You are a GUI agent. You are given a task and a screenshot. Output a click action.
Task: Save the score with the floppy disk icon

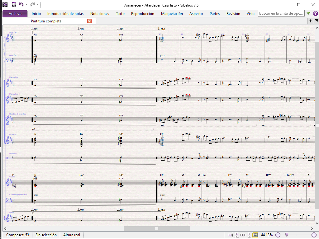(x=14, y=4)
